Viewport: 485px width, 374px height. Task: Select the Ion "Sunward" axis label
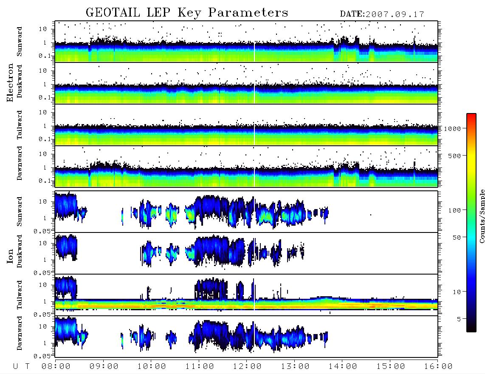coord(20,212)
